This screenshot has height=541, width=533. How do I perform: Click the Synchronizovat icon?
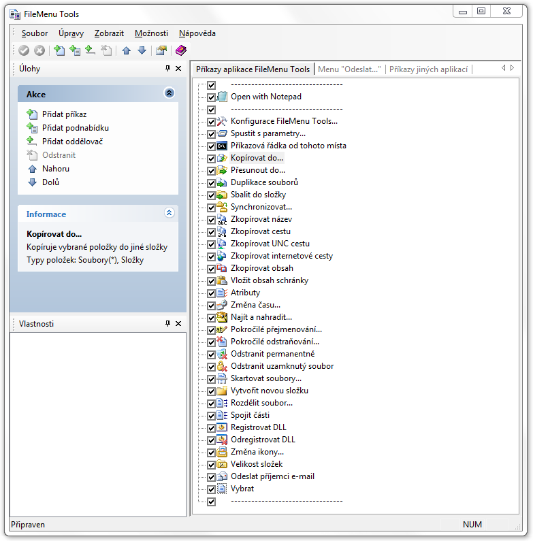(x=222, y=207)
